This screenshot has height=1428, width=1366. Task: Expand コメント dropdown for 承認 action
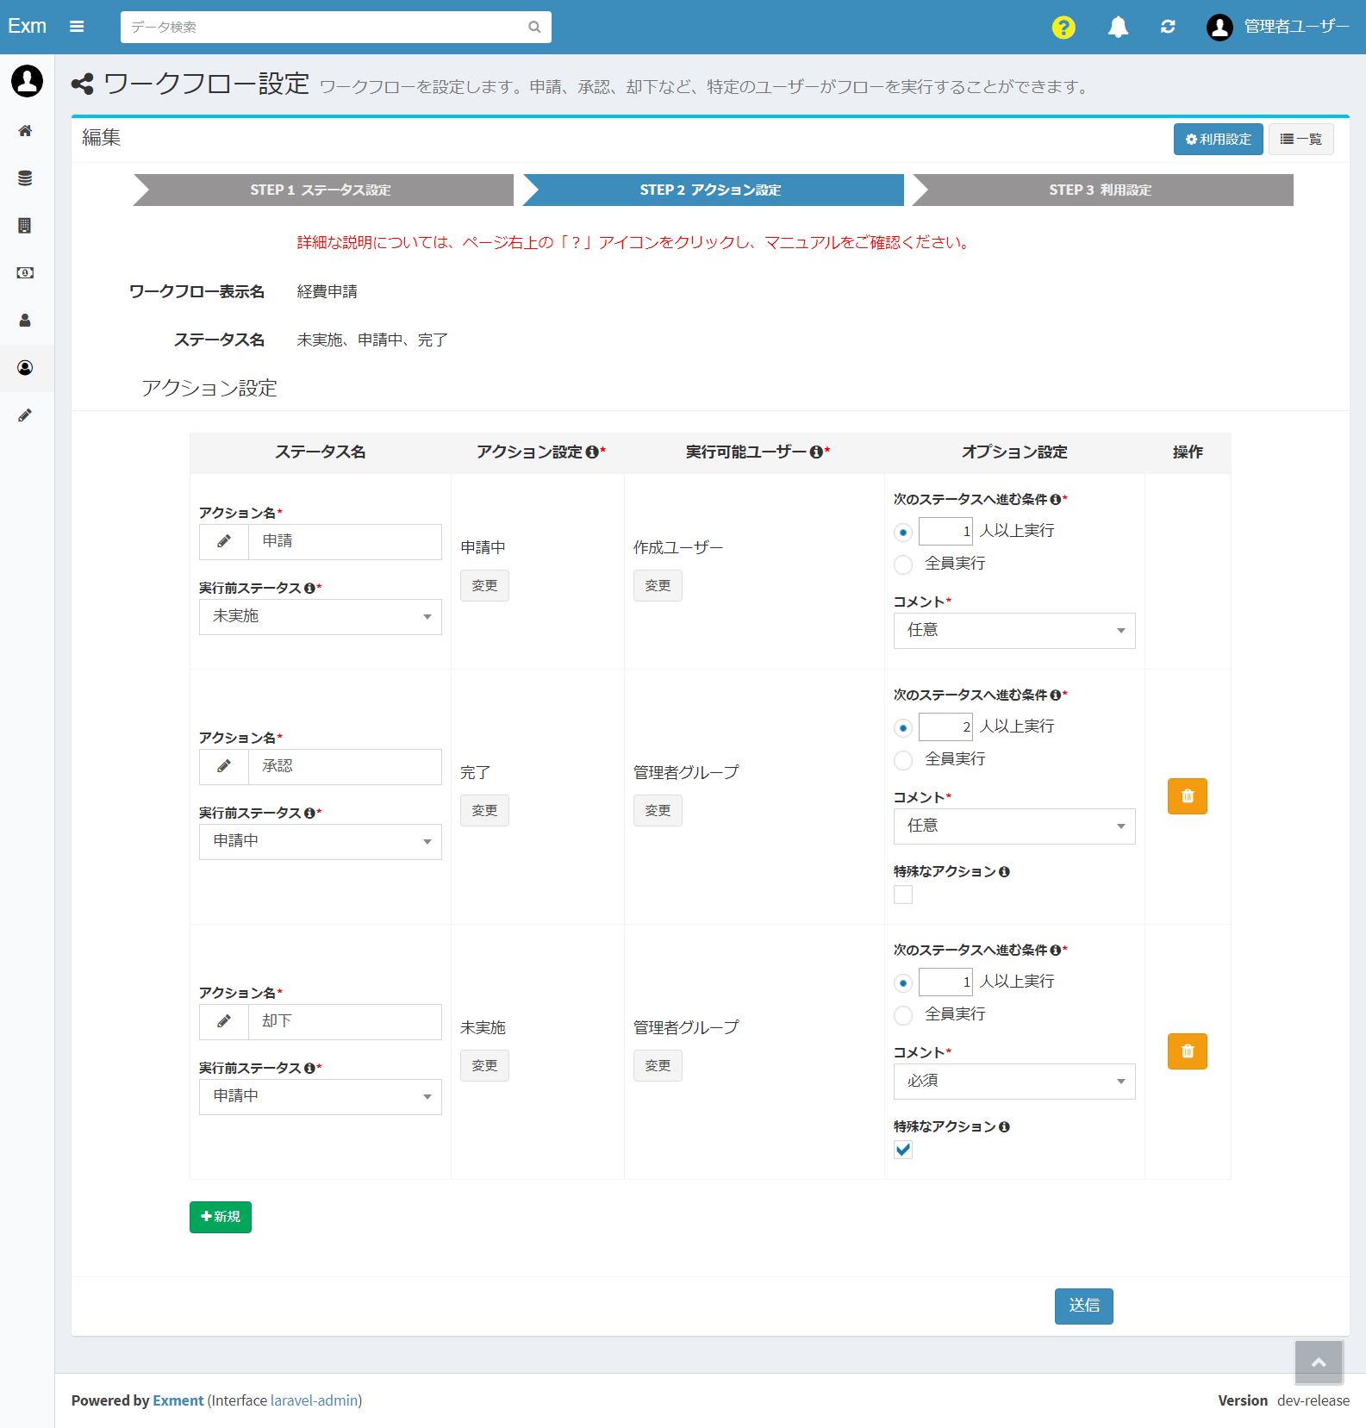click(1014, 826)
